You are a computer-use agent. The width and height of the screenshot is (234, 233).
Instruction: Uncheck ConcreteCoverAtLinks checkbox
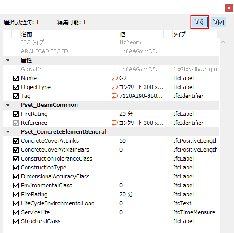[x=16, y=141]
